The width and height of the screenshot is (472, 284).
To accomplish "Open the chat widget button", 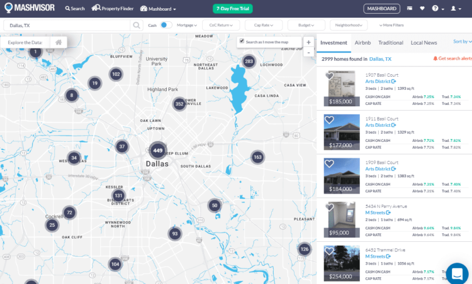I will pos(458,273).
